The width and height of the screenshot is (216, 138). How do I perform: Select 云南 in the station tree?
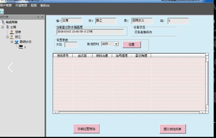(13, 27)
